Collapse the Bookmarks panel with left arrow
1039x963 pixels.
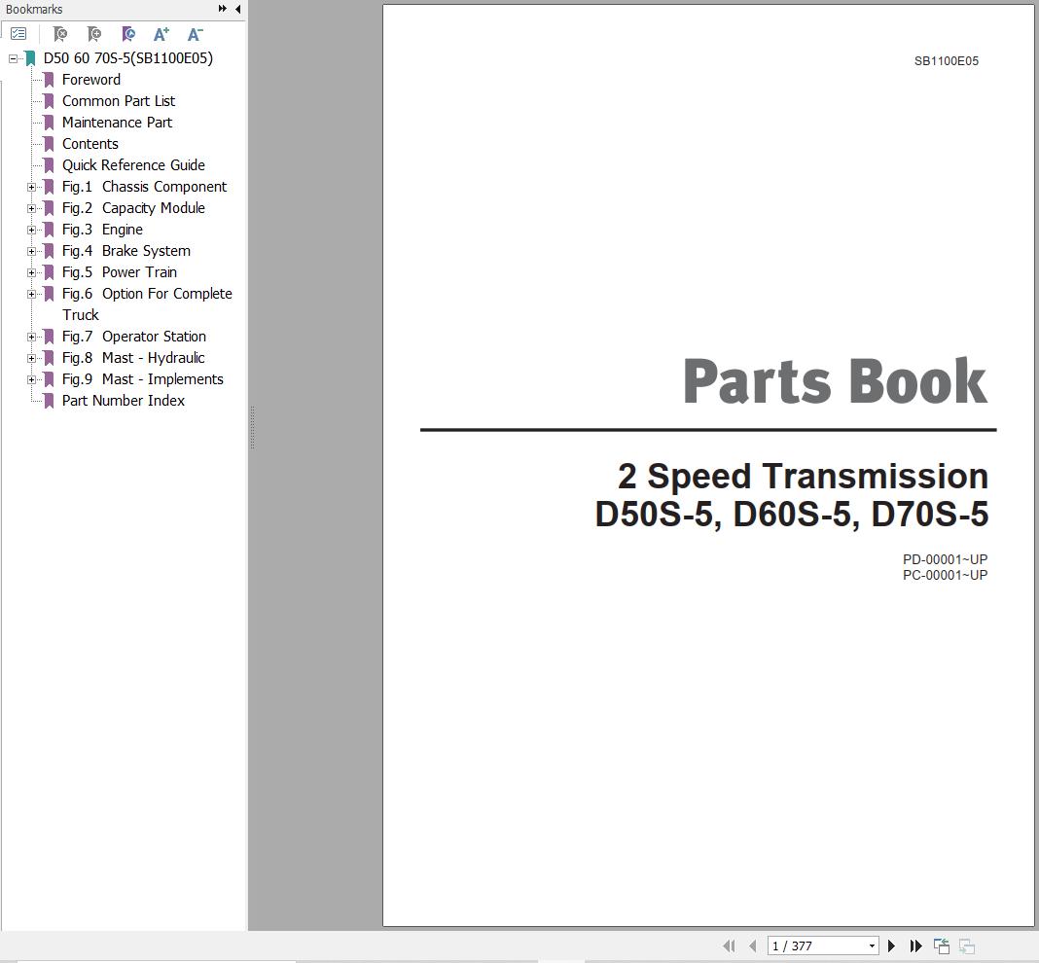pos(238,9)
